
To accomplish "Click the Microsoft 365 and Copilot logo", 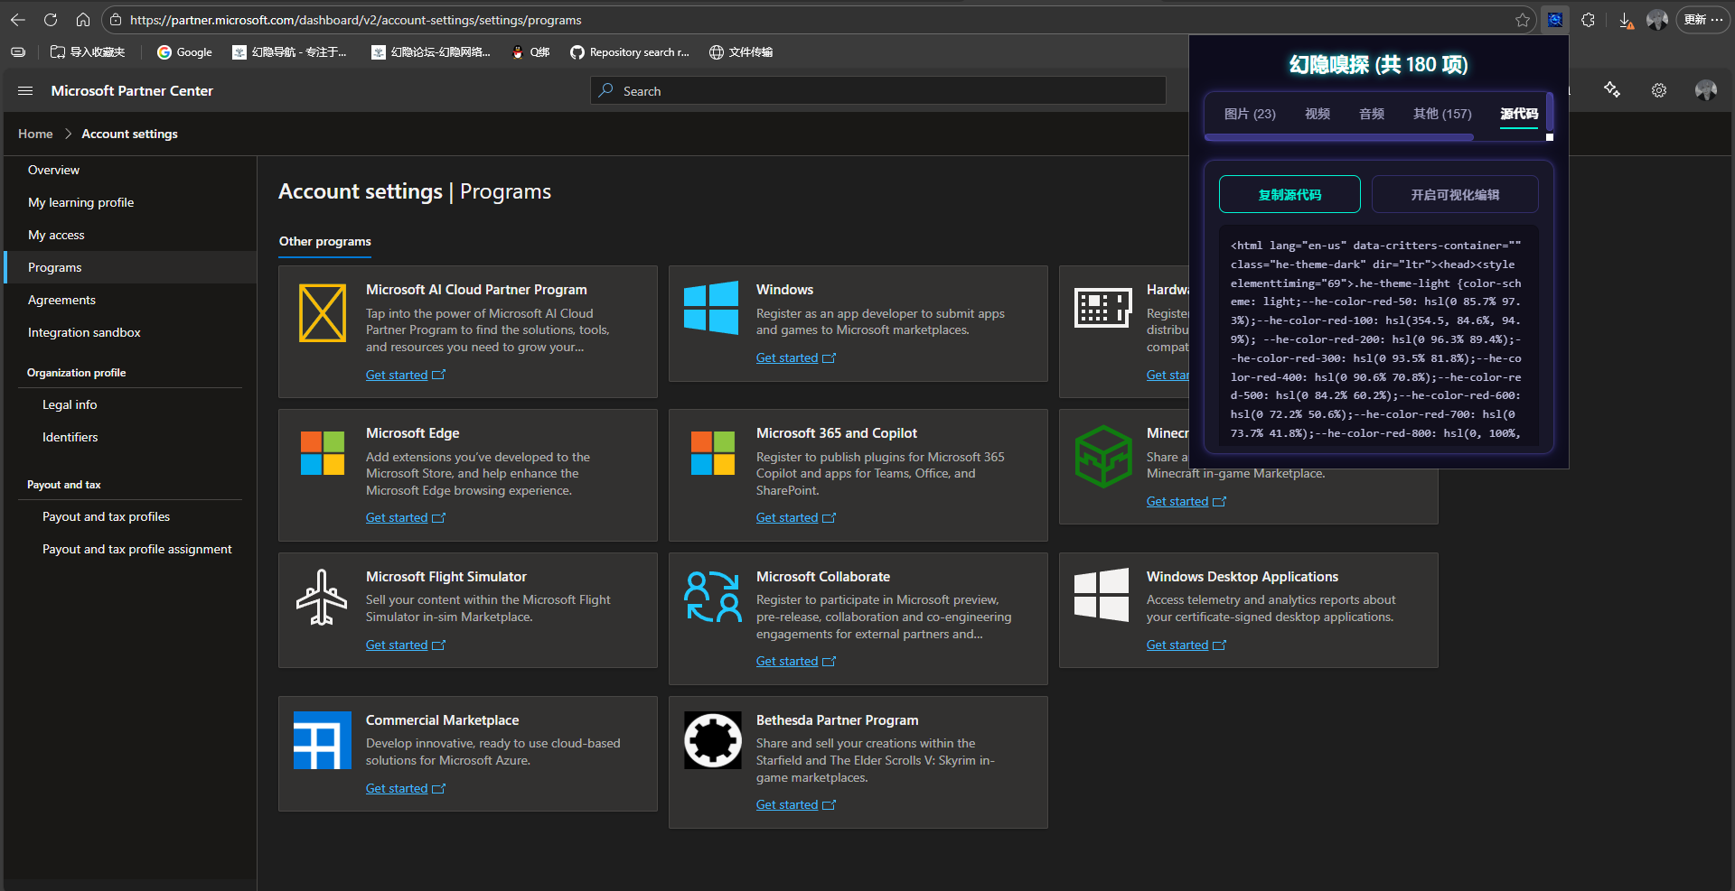I will 713,453.
